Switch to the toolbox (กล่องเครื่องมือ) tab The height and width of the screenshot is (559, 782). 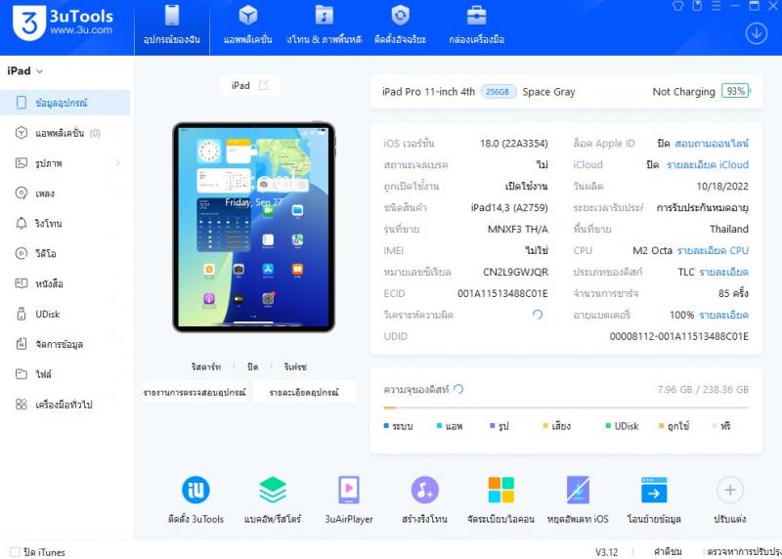[x=476, y=26]
